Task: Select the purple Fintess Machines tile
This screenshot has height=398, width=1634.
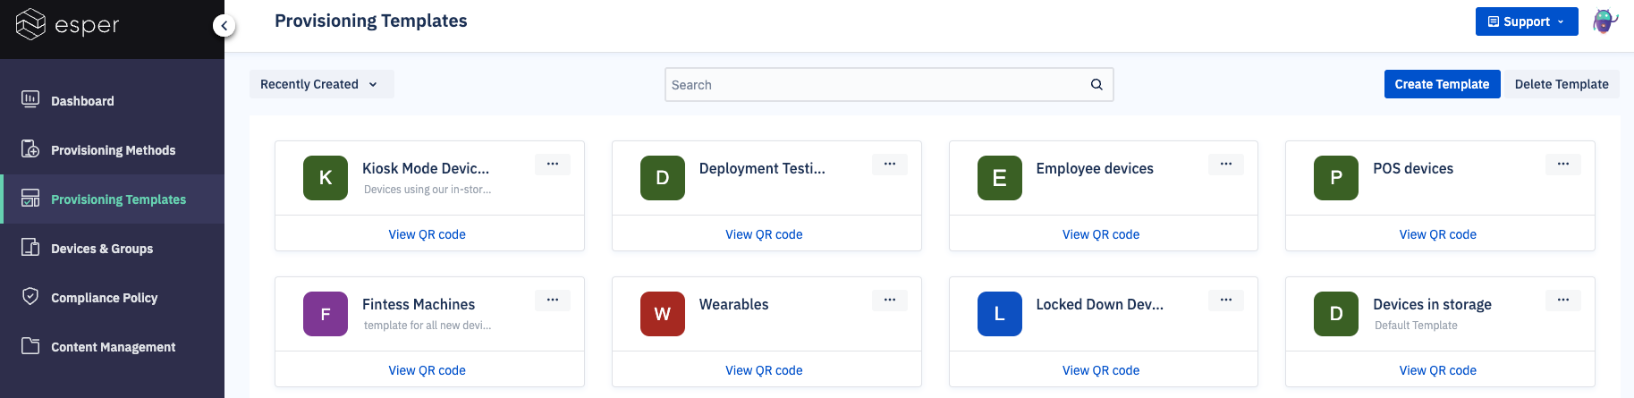Action: (326, 314)
